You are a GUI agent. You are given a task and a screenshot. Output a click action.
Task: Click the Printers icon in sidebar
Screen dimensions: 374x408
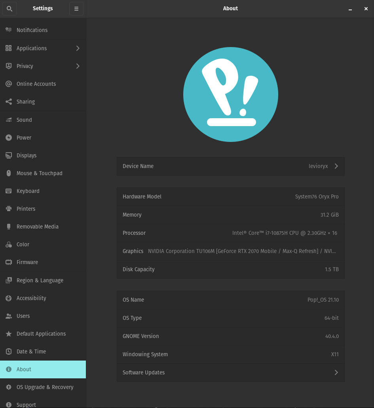pos(8,209)
